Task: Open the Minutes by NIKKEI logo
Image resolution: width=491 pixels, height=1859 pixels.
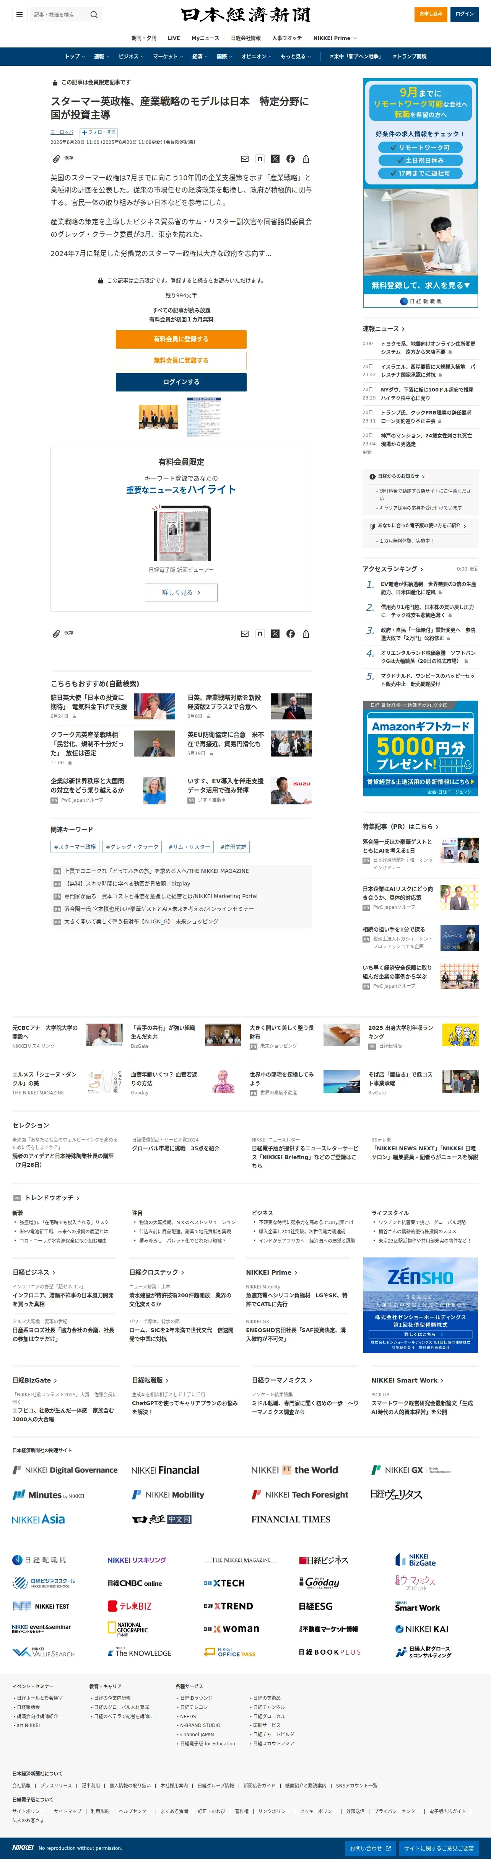Action: [48, 1495]
